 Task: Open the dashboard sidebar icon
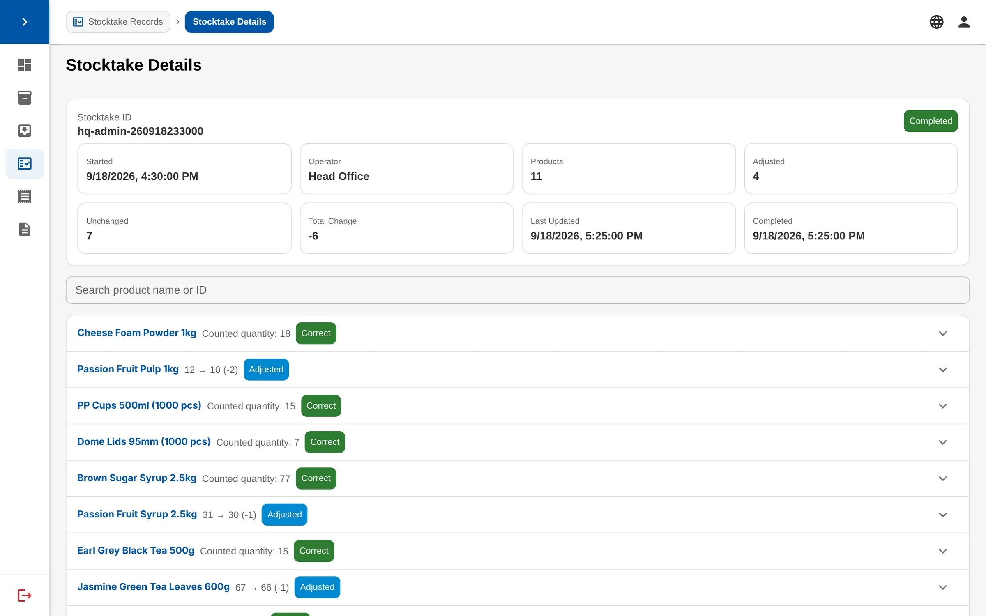[25, 65]
